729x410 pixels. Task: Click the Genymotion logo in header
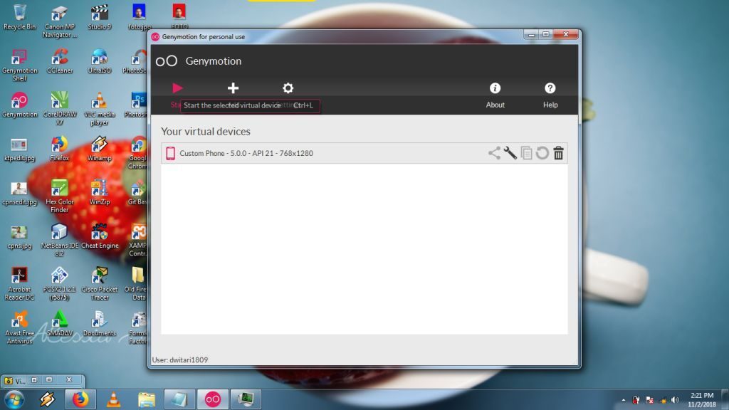click(x=167, y=61)
